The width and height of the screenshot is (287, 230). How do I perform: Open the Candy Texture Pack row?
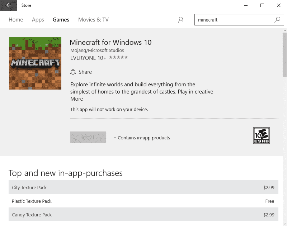(x=143, y=214)
